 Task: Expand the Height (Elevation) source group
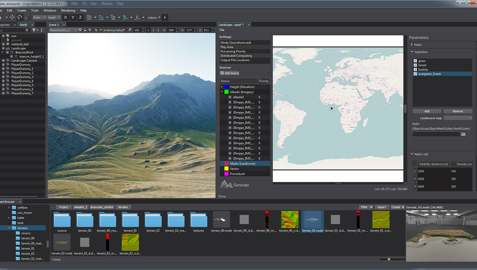[222, 87]
